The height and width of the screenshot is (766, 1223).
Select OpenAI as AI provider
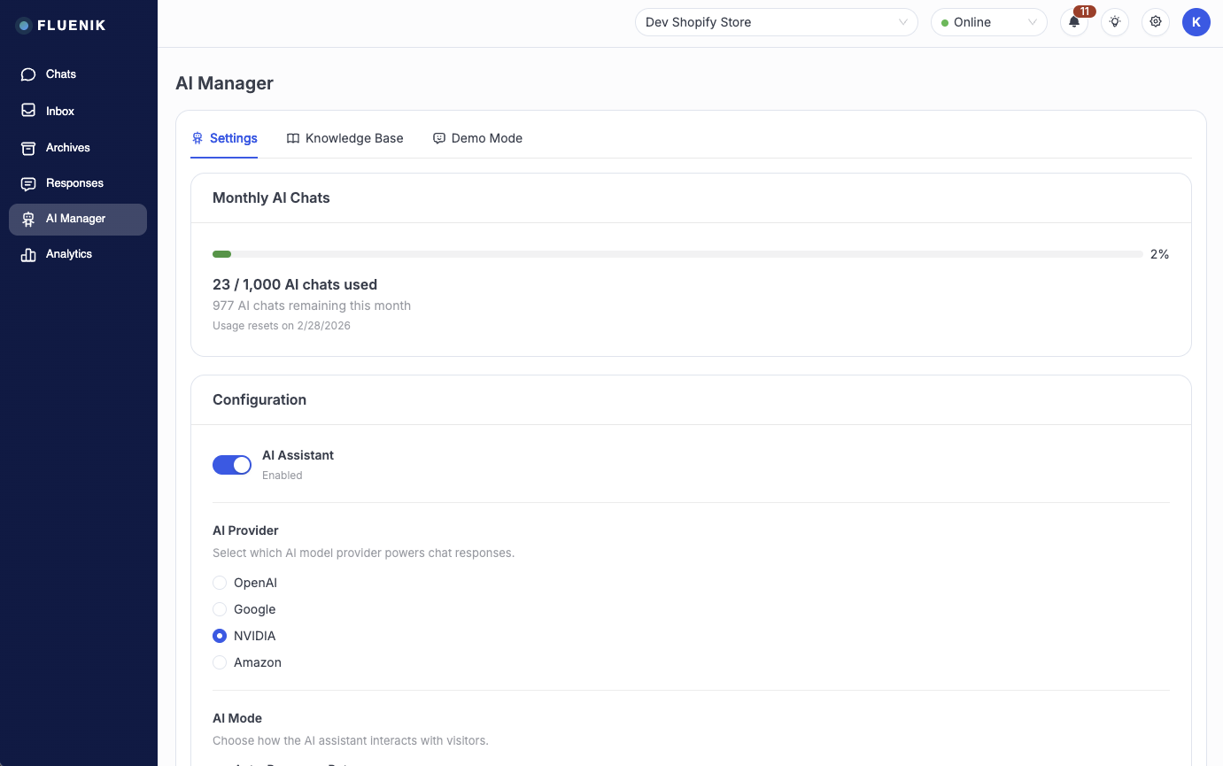(x=220, y=583)
